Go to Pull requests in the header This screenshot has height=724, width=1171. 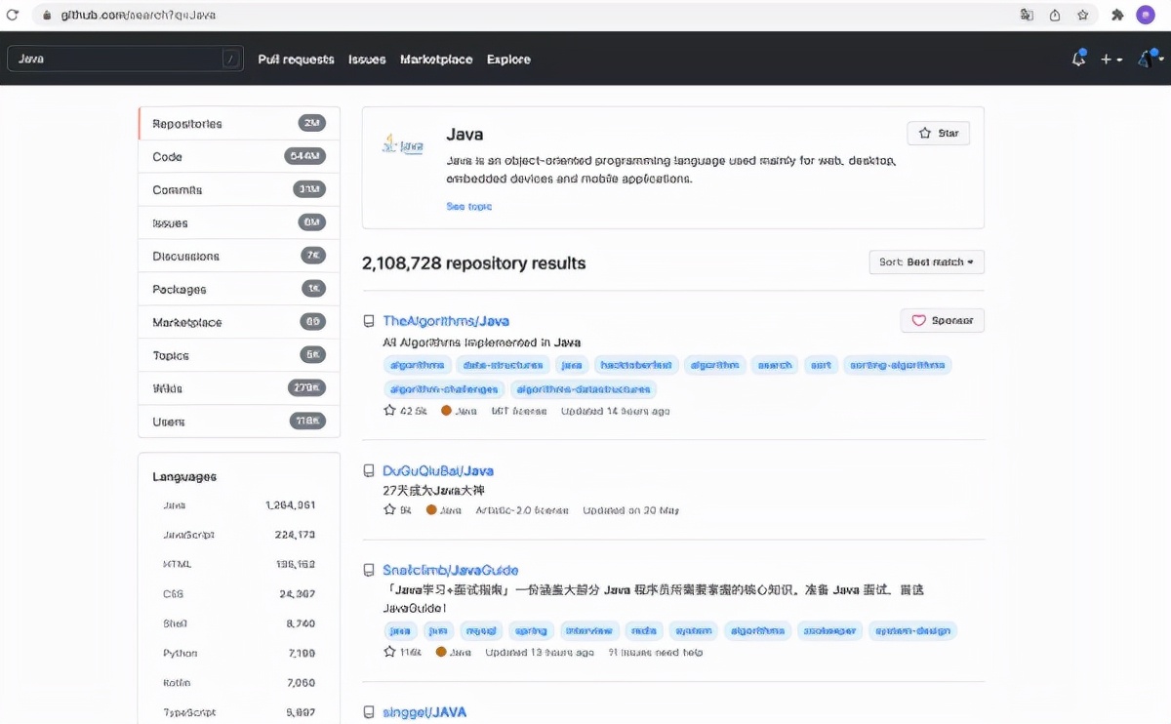pyautogui.click(x=296, y=60)
